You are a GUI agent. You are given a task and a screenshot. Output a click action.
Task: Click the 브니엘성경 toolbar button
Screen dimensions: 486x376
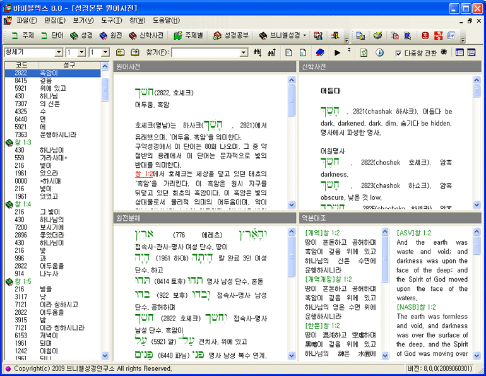point(280,35)
